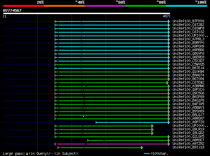The width and height of the screenshot is (210, 156).
Task: Click the green arrowhead ending C5WYQ5 alignment
Action: [169, 65]
